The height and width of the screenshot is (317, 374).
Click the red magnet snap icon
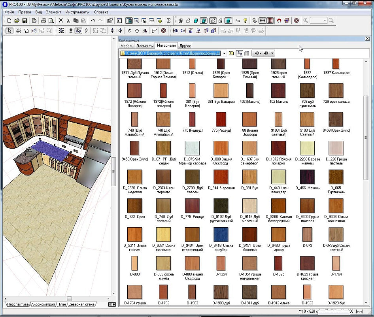[x=279, y=21]
